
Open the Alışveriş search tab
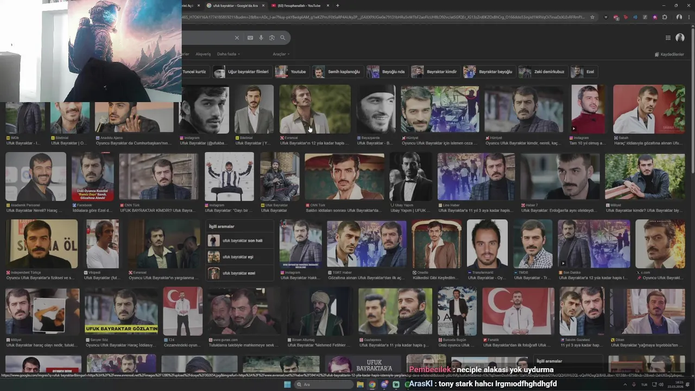click(x=203, y=54)
